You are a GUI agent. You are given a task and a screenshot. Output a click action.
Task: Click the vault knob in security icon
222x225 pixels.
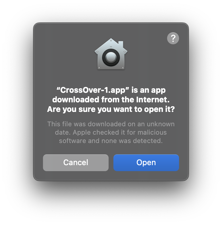point(111,57)
